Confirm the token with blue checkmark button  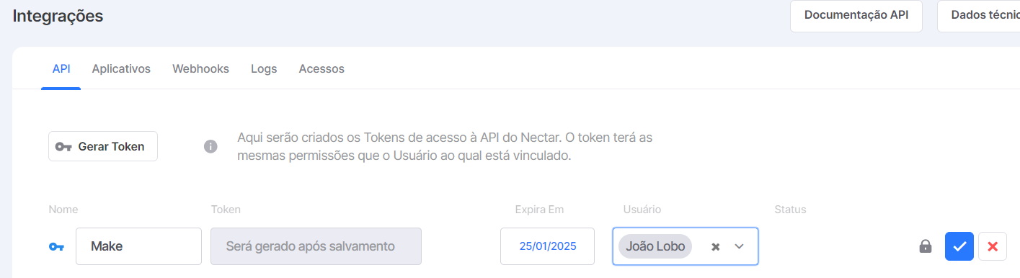pyautogui.click(x=959, y=246)
